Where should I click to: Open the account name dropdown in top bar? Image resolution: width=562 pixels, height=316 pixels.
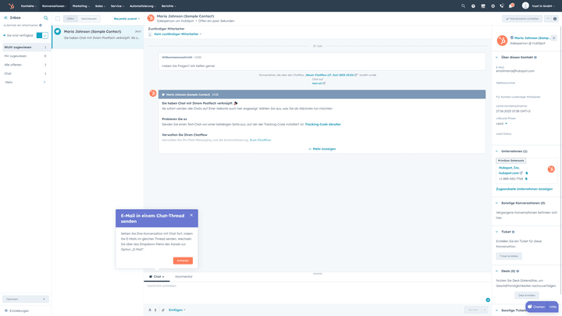[543, 6]
